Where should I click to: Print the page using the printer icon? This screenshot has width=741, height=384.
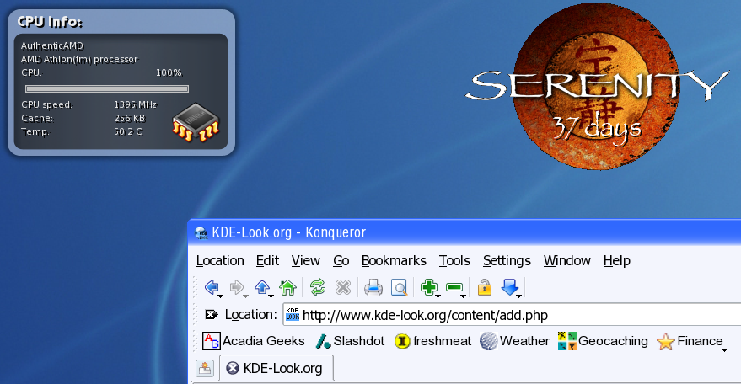click(x=373, y=287)
